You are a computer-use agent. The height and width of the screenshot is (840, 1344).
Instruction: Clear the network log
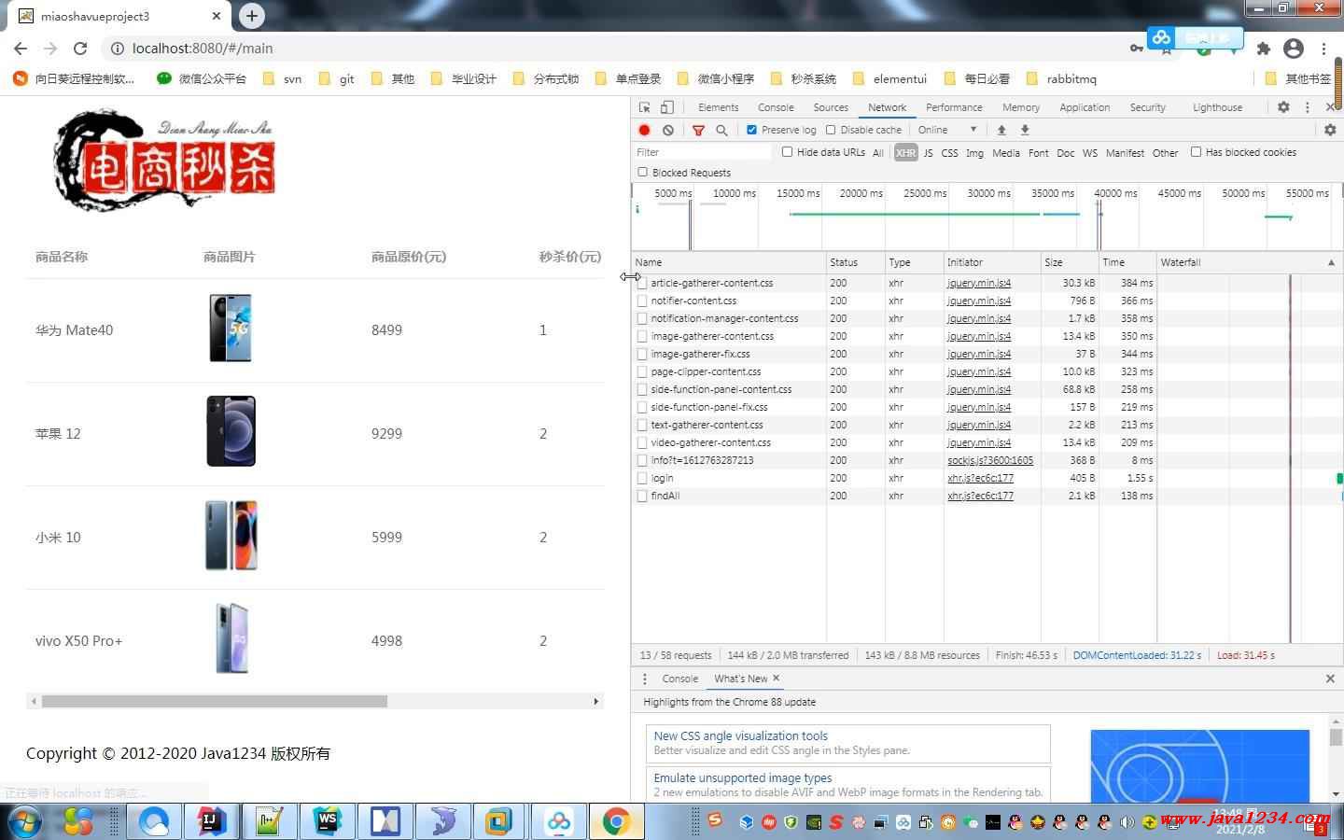tap(668, 130)
